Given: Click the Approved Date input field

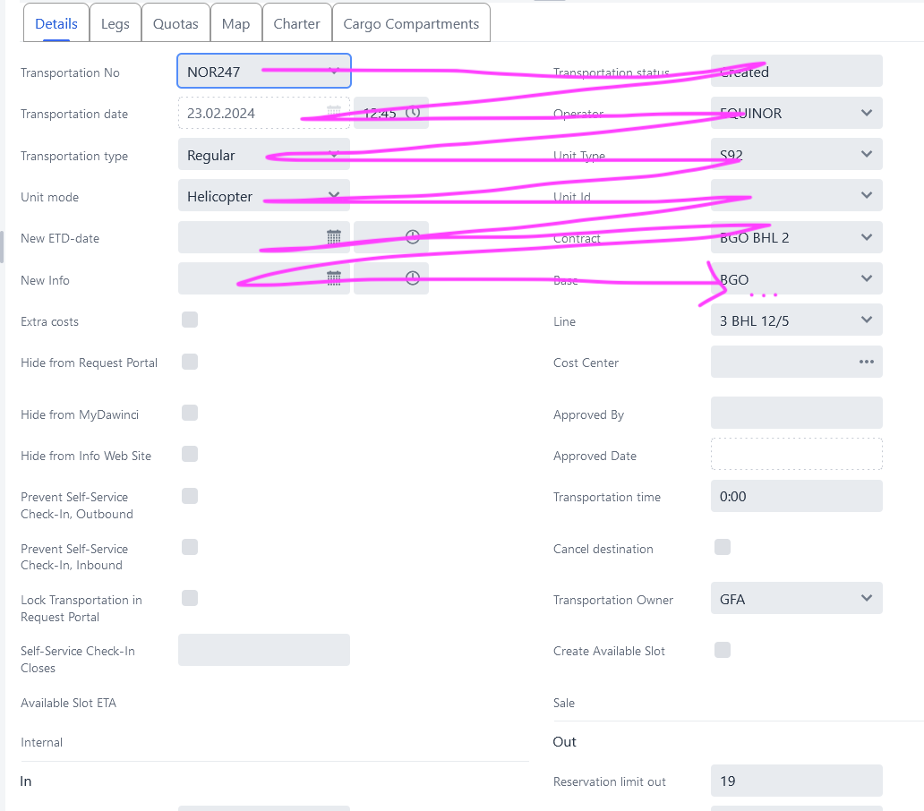Looking at the screenshot, I should (x=796, y=454).
